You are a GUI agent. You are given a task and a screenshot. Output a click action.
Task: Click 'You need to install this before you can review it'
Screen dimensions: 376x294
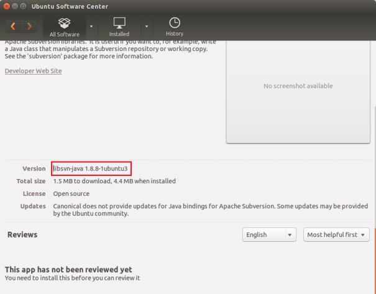point(72,278)
